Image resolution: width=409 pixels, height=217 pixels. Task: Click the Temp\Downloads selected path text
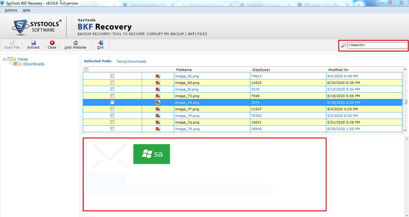pos(131,61)
